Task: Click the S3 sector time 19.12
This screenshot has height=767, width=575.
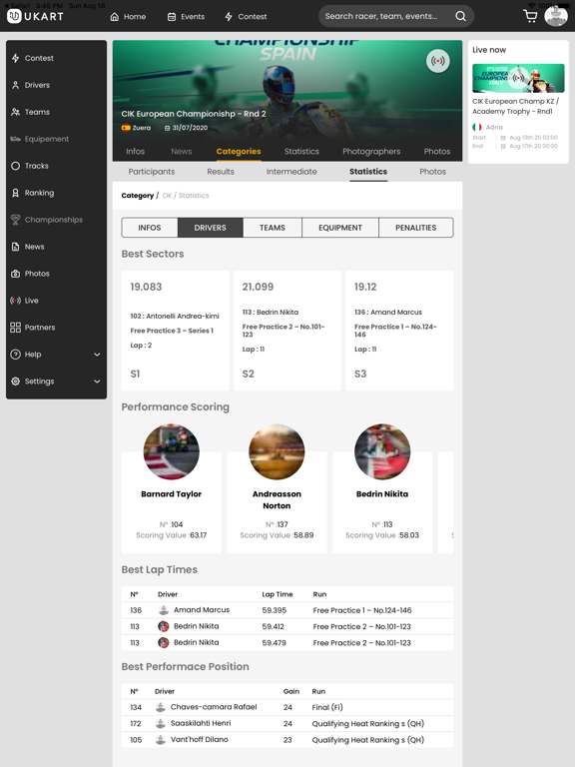Action: [365, 287]
